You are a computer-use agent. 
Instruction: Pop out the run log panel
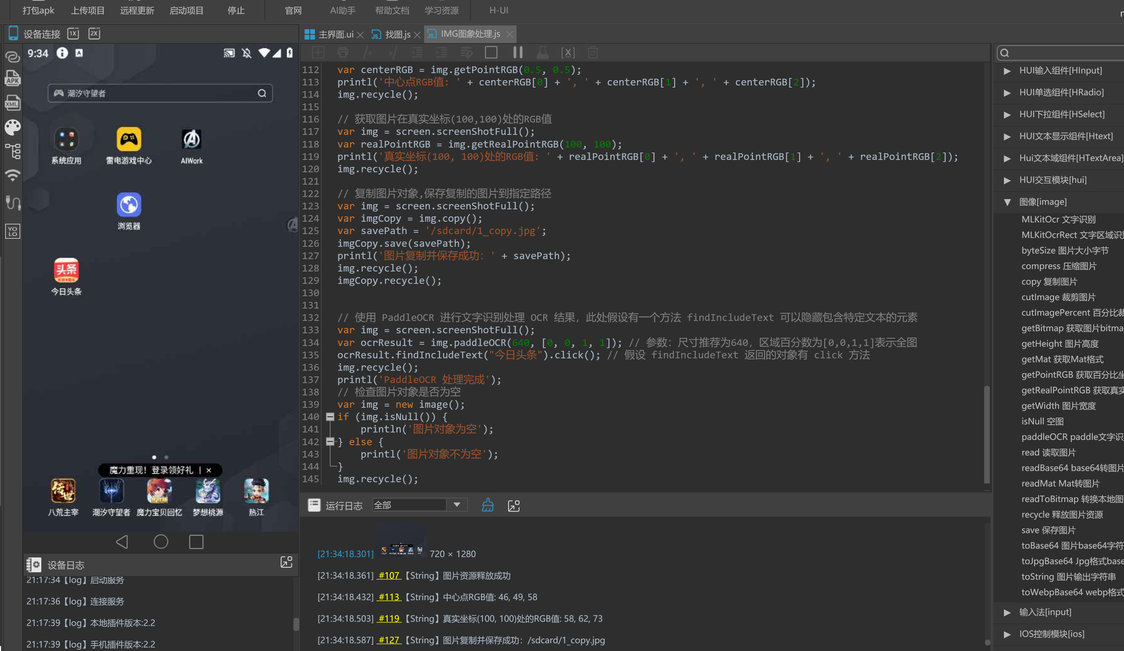tap(514, 506)
